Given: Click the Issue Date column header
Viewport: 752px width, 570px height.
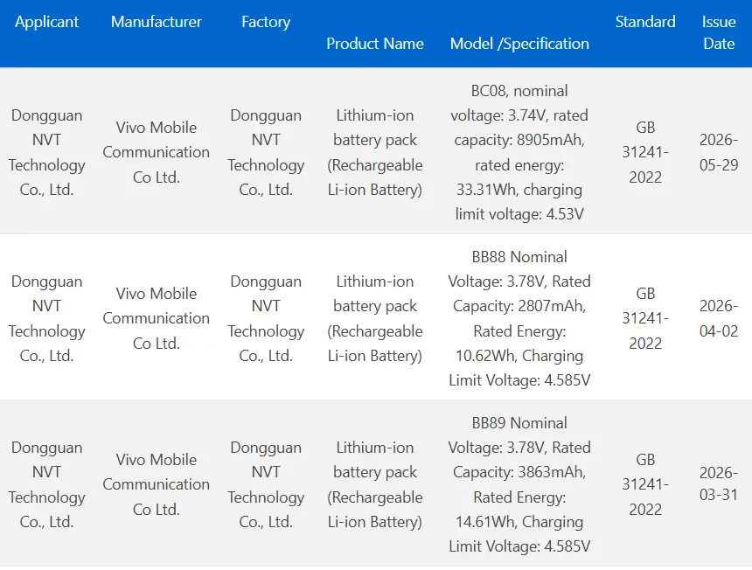Looking at the screenshot, I should click(719, 32).
